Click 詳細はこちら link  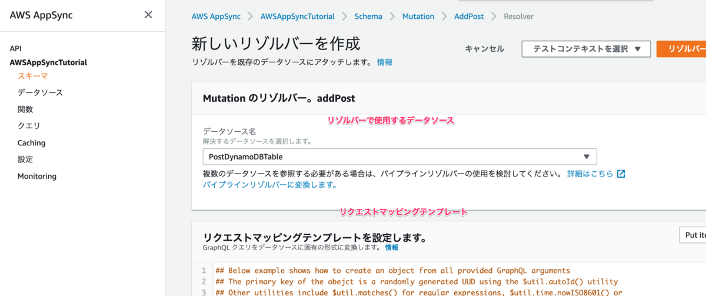590,174
